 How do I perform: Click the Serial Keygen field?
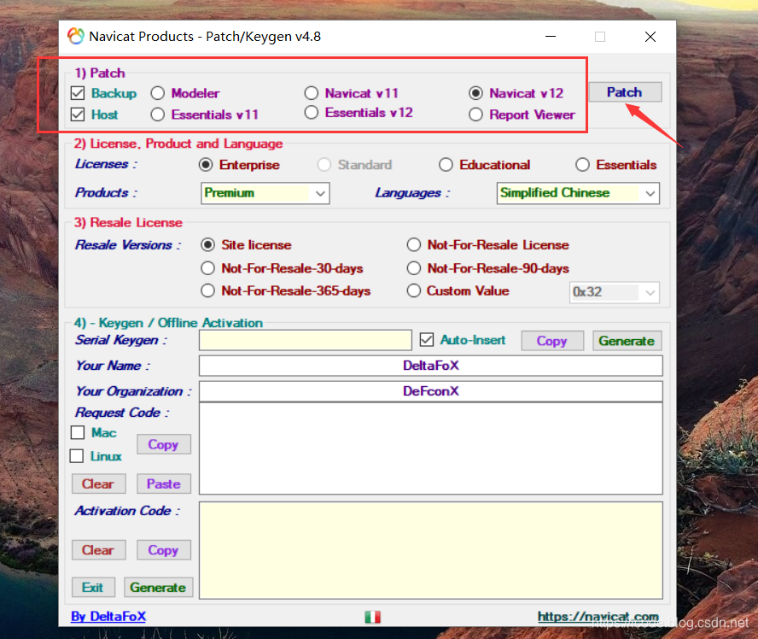305,340
